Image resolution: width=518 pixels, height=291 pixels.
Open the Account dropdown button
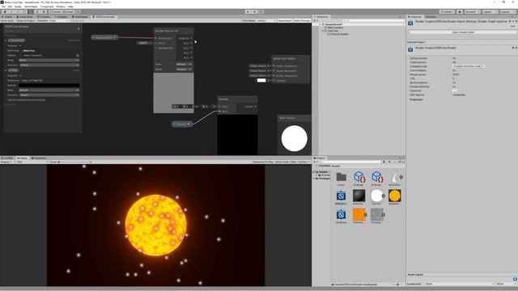[x=472, y=12]
